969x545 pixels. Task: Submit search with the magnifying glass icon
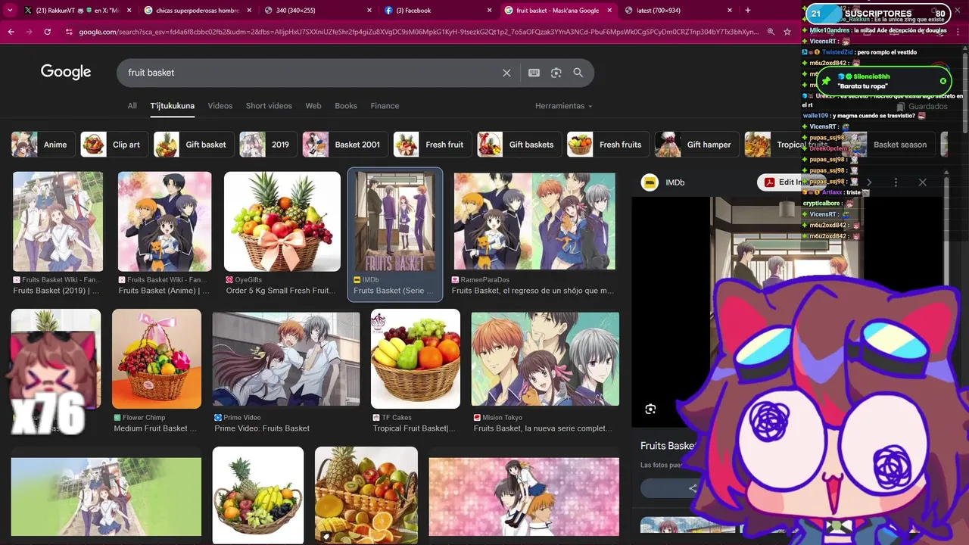tap(578, 73)
